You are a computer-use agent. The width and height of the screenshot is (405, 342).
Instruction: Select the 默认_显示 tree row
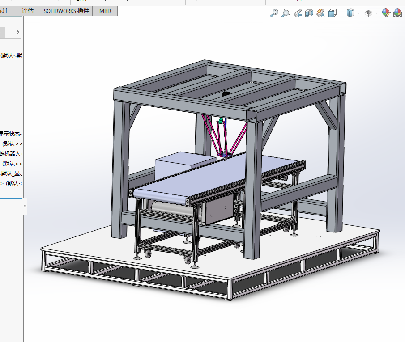tap(11, 173)
